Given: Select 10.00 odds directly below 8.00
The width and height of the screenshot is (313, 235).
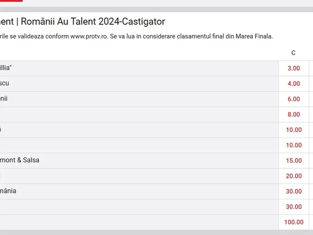Looking at the screenshot, I should (294, 130).
